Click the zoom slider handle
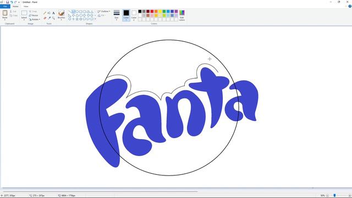The image size is (352, 198). (334, 196)
